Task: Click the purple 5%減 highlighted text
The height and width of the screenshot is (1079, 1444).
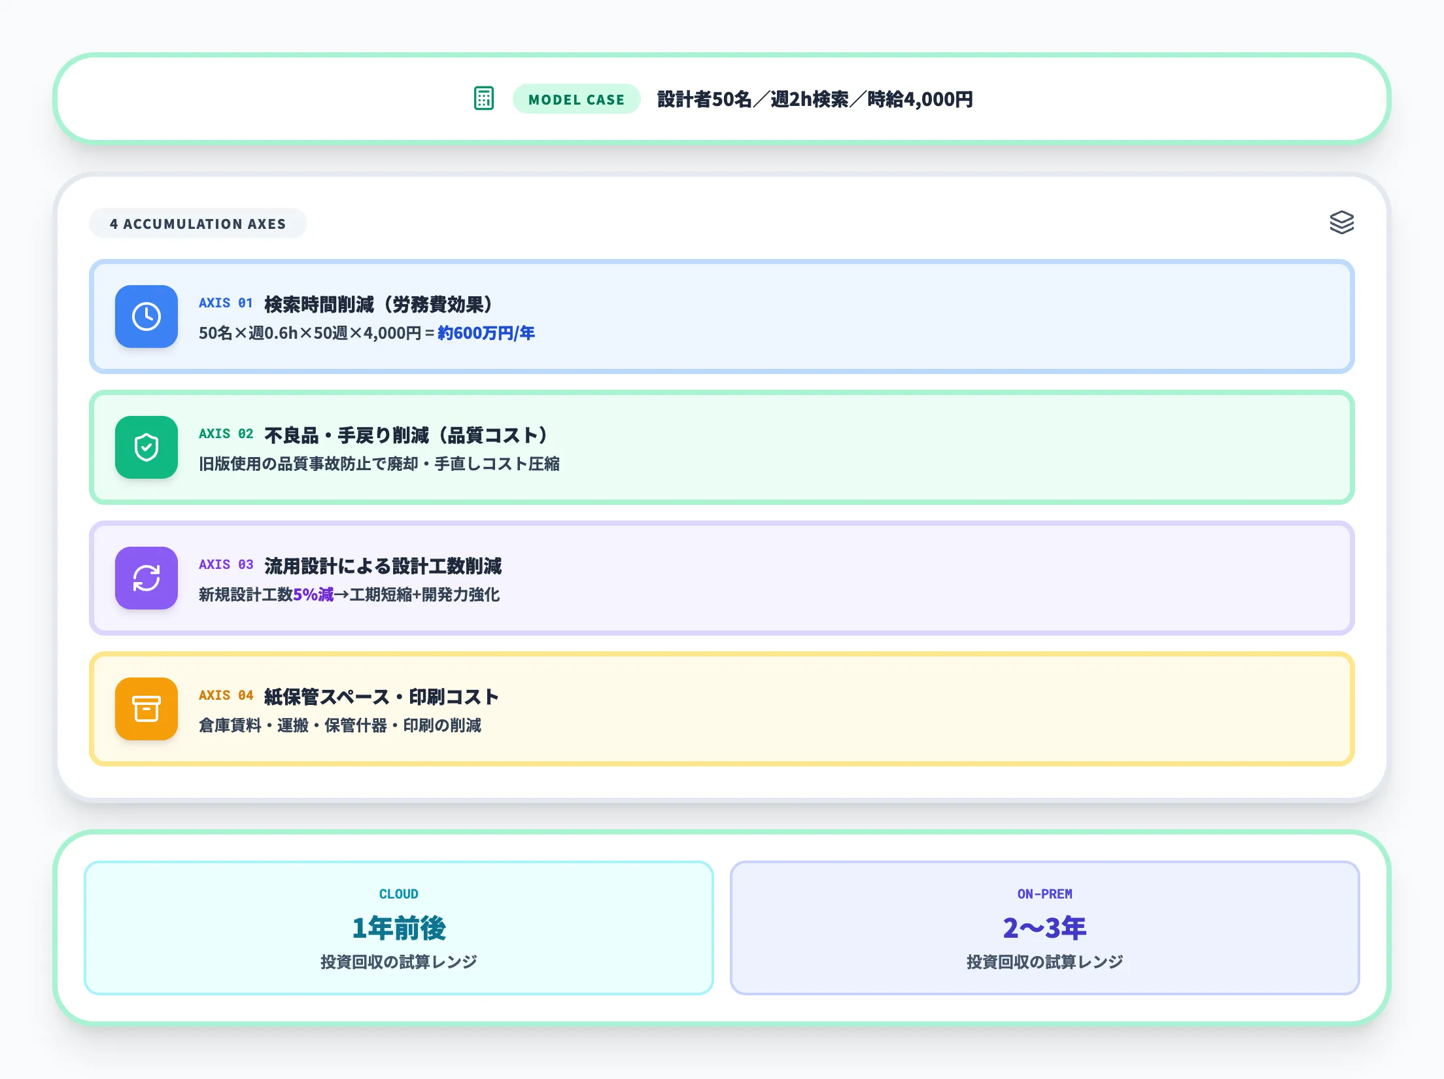Action: point(313,594)
